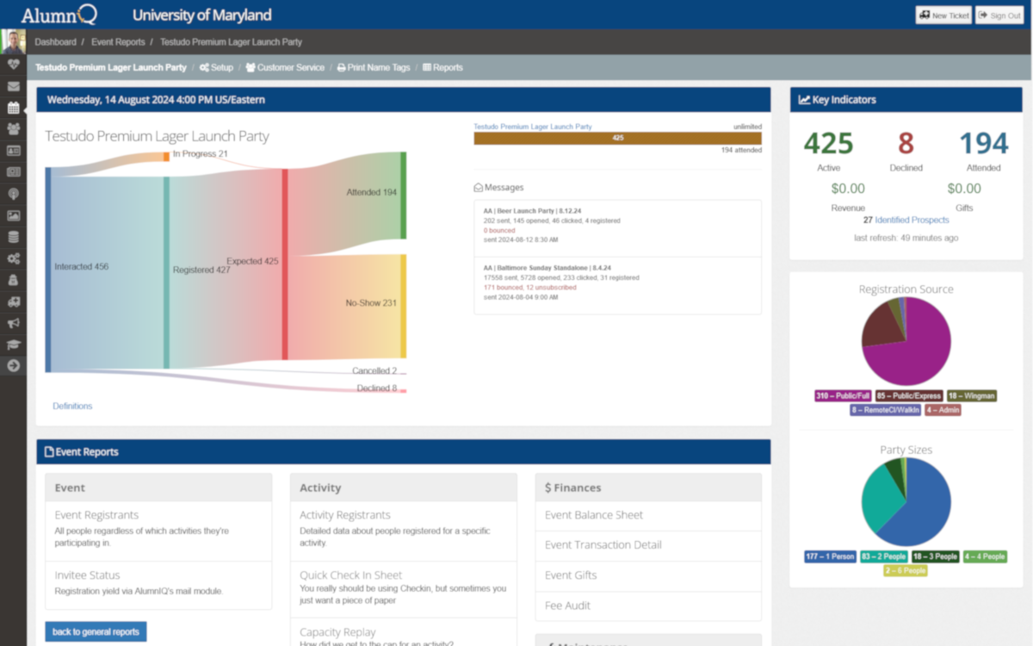Open the people group icon in sidebar
Viewport: 1033px width, 646px height.
13,129
